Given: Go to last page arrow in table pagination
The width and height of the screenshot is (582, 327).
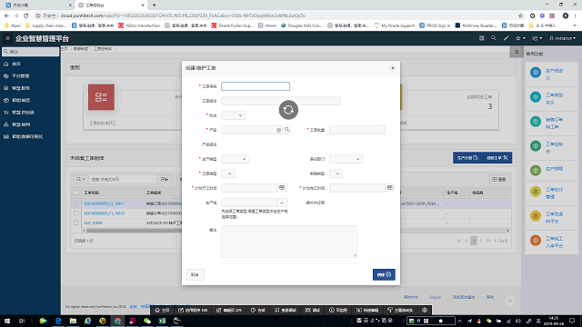Looking at the screenshot, I should pyautogui.click(x=488, y=241).
